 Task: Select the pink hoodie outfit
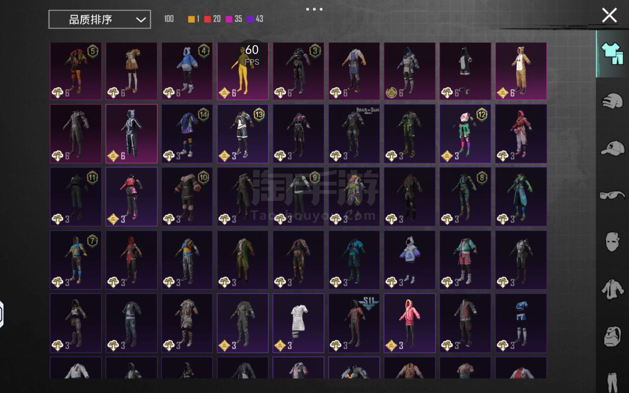click(x=410, y=323)
